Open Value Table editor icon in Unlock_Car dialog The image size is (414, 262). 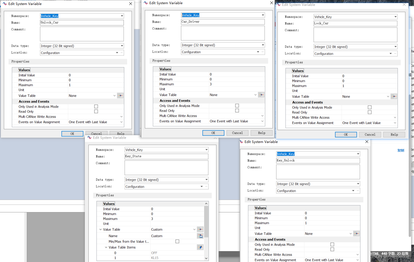point(120,96)
